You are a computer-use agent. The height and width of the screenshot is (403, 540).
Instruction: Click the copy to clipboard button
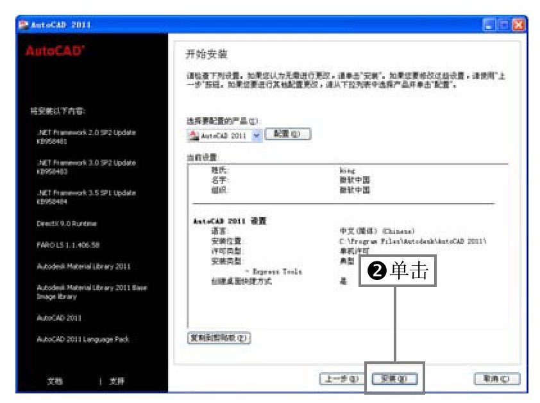click(x=219, y=338)
